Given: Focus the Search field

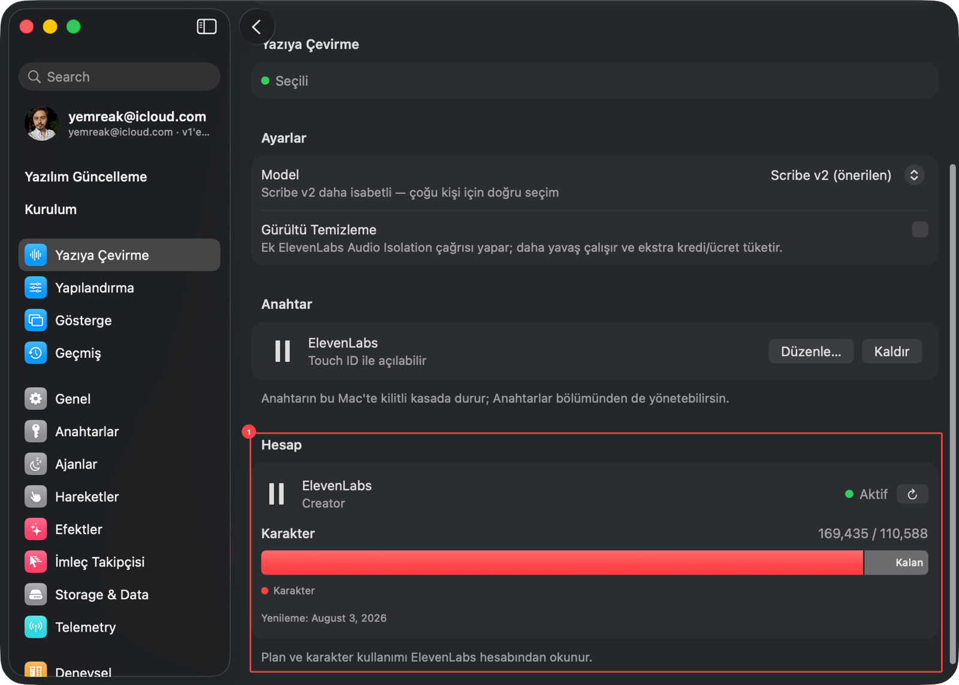Looking at the screenshot, I should tap(119, 77).
